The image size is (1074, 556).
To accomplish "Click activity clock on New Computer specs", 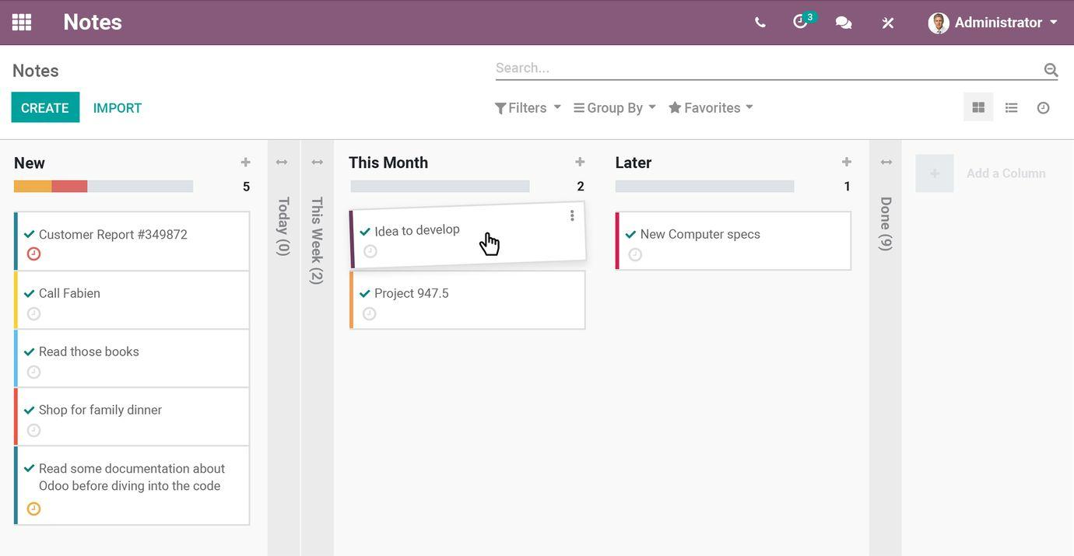I will point(635,255).
